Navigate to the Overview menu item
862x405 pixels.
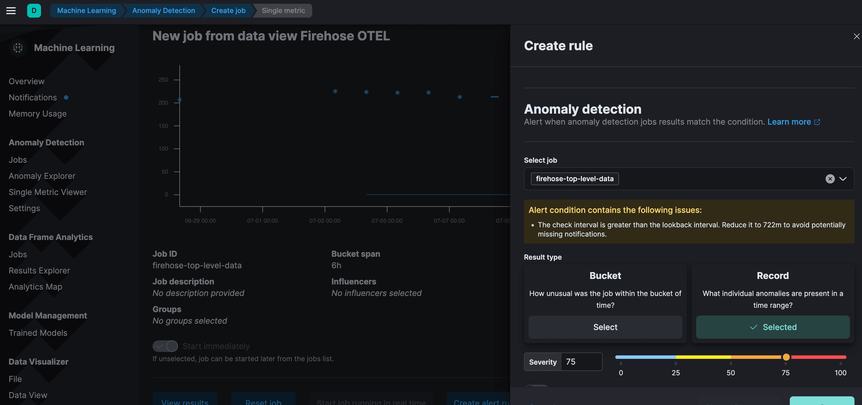tap(26, 81)
